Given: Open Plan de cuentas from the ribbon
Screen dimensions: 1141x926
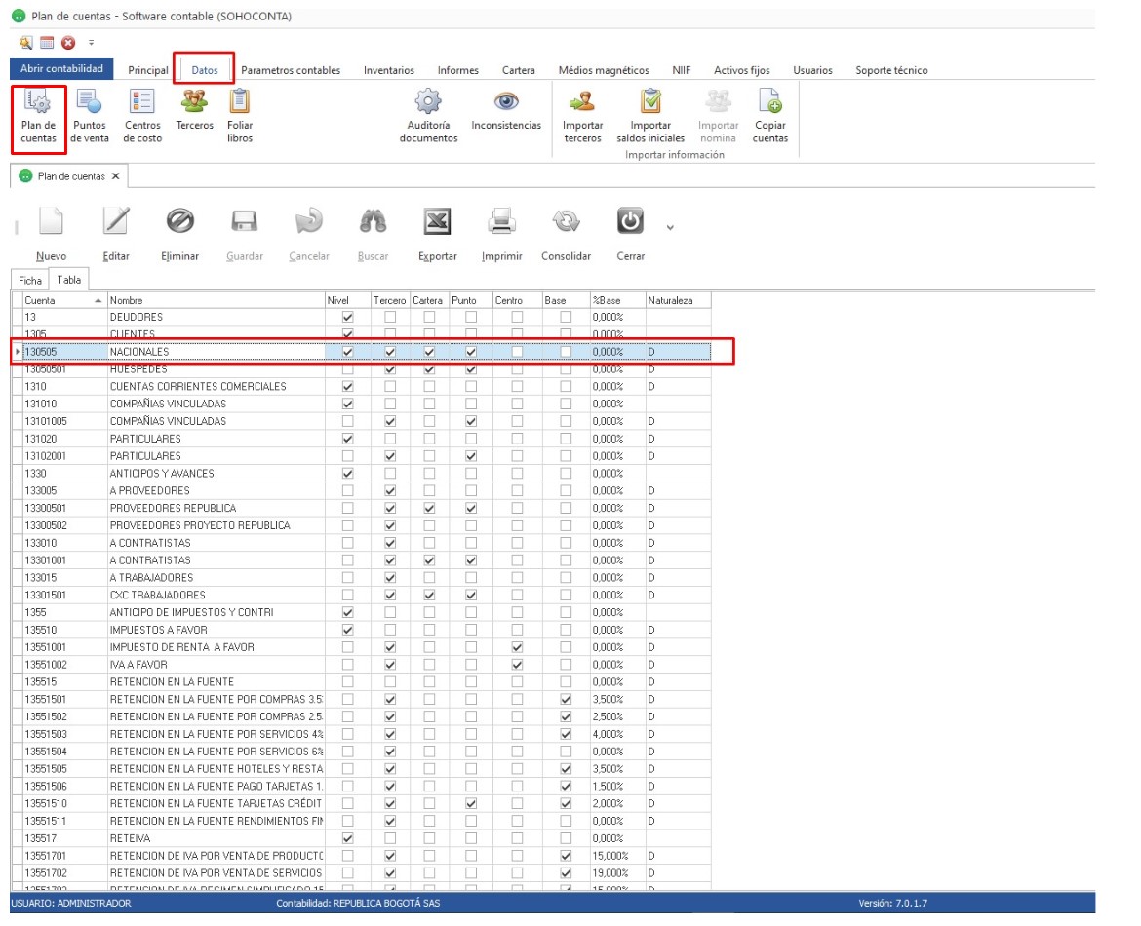Looking at the screenshot, I should [x=39, y=117].
